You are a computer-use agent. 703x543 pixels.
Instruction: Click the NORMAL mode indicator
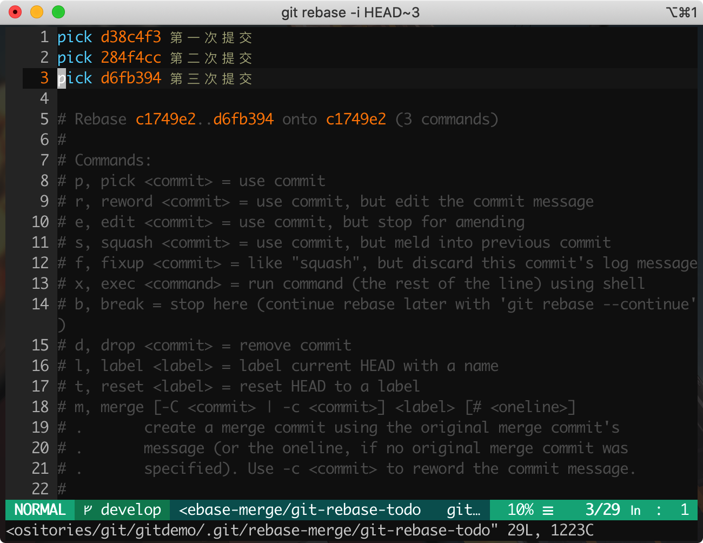point(40,510)
